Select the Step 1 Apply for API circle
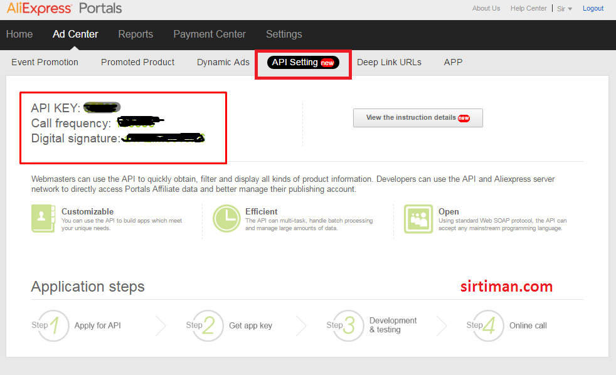Viewport: 616px width, 375px height. 51,325
